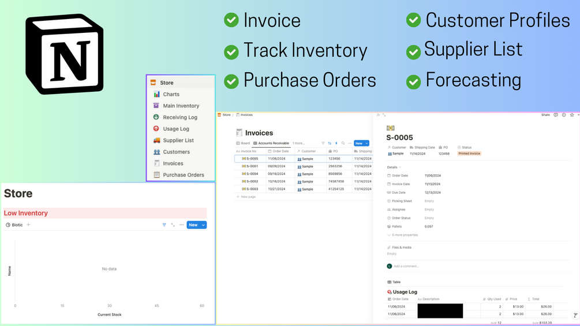Click S-0005 page money icon
Viewport: 580px width, 326px height.
pos(390,128)
